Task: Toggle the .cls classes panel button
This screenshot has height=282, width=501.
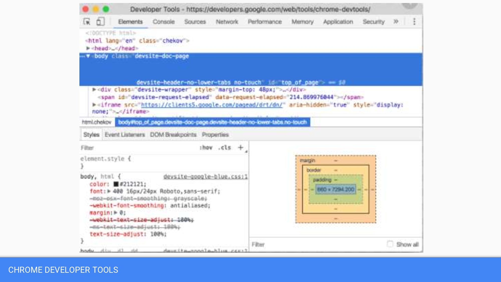Action: tap(224, 148)
